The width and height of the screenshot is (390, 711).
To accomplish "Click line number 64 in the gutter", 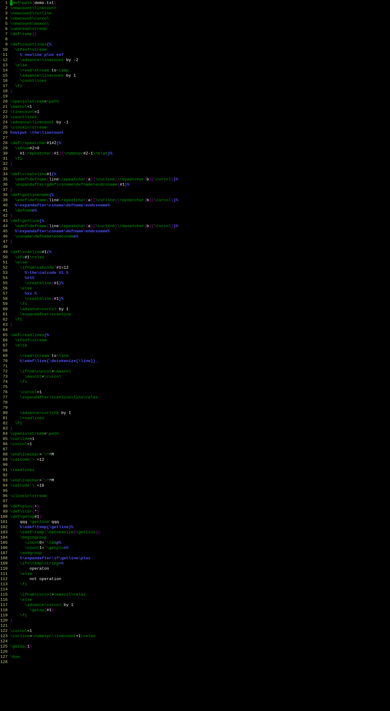I will pos(5,330).
